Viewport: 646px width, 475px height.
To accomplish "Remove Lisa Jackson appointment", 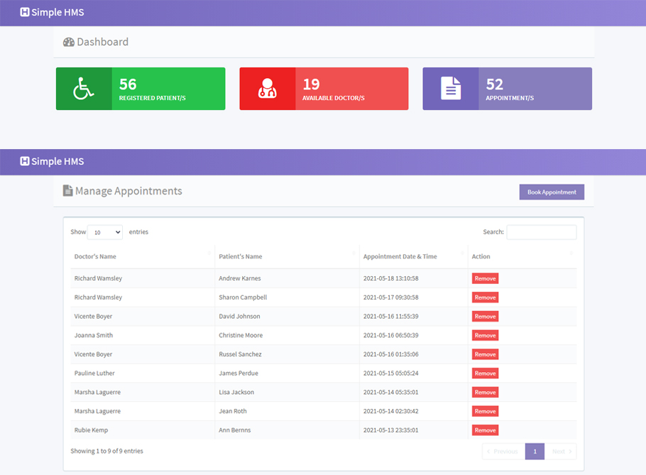I will click(485, 392).
